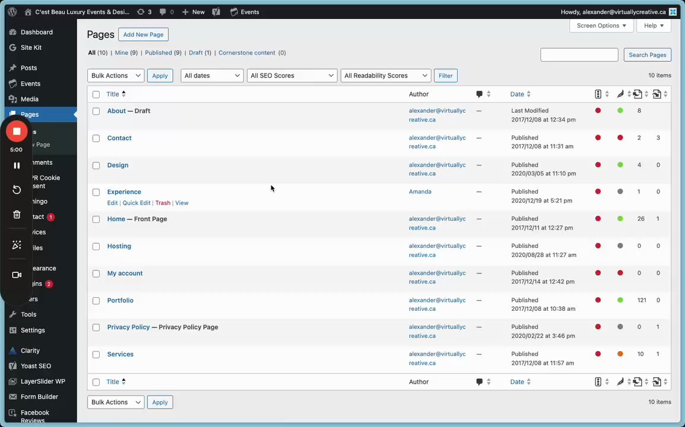The height and width of the screenshot is (427, 685).
Task: Open LayerSlider WP in the sidebar
Action: [x=43, y=381]
